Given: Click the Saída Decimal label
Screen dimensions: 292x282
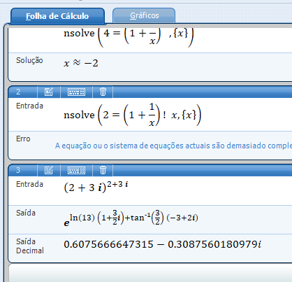Looking at the screenshot, I should coord(30,246).
